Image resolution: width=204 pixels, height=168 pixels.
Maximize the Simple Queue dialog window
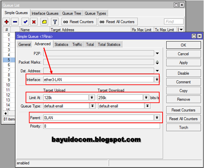click(194, 36)
